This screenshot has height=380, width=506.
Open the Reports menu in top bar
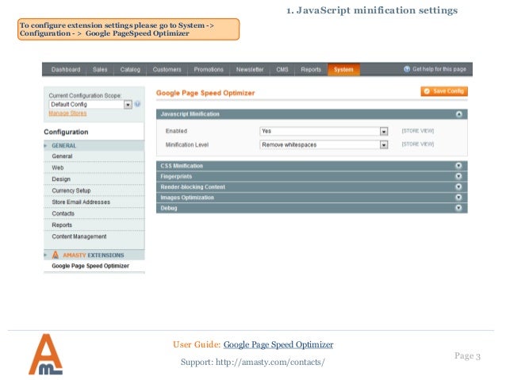pyautogui.click(x=311, y=69)
